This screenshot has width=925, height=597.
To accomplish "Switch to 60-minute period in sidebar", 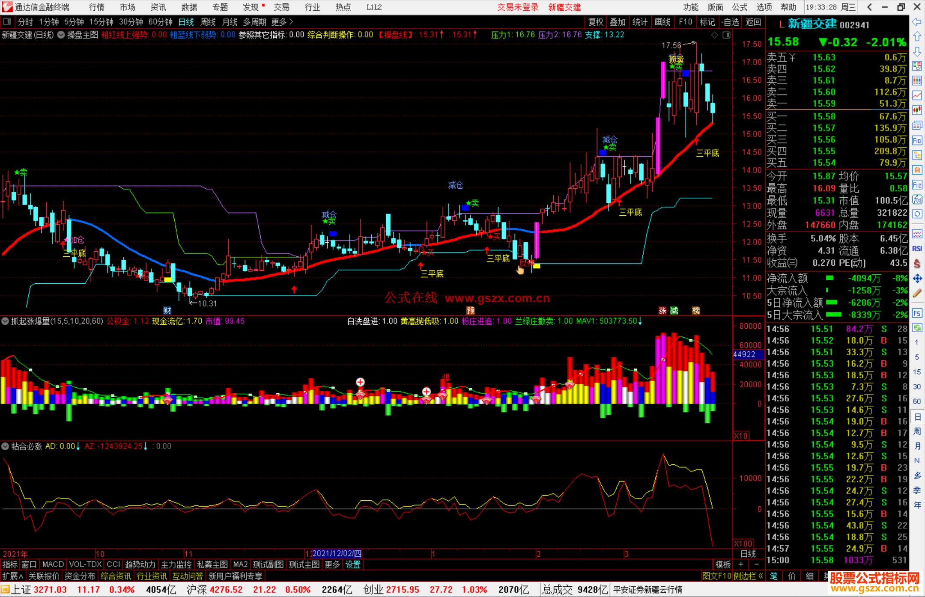I will [917, 401].
